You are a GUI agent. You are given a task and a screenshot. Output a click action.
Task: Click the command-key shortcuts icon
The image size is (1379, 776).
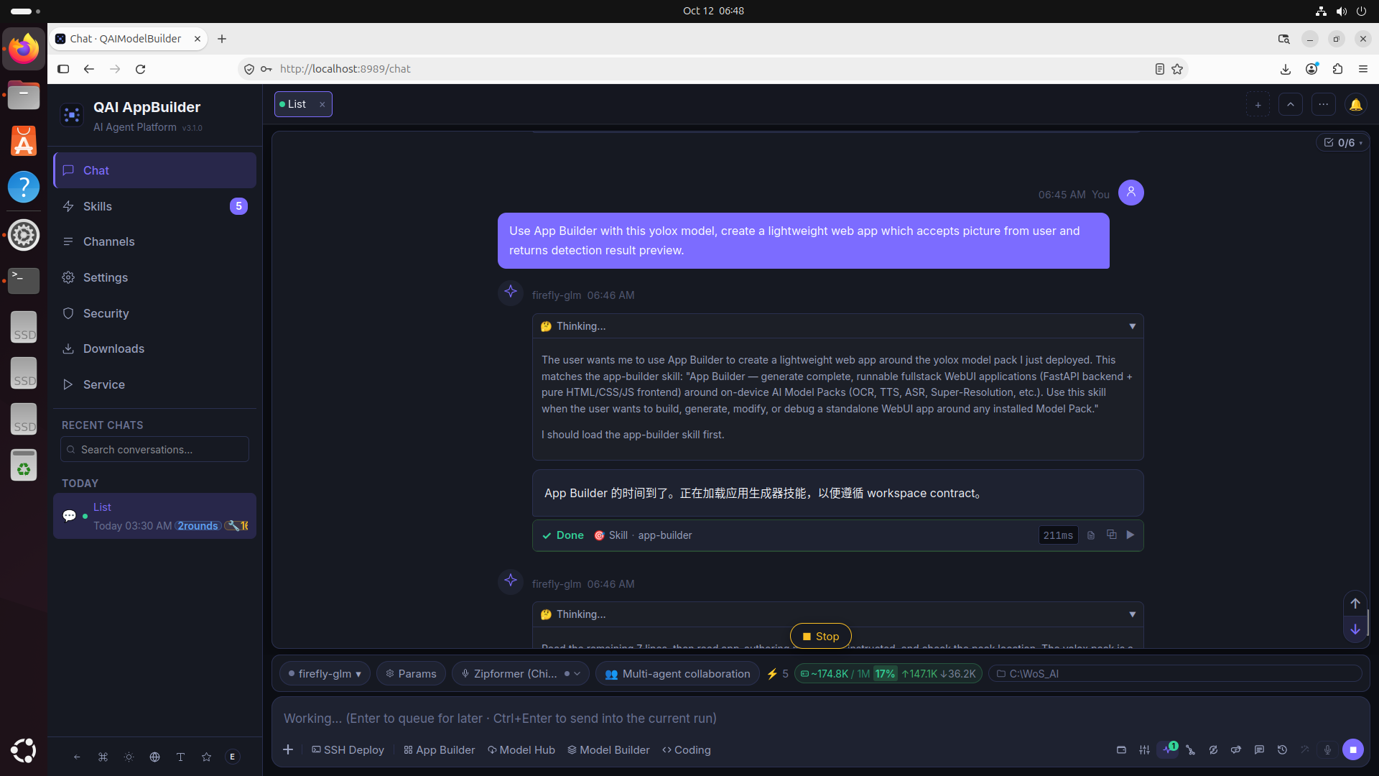[x=103, y=757]
